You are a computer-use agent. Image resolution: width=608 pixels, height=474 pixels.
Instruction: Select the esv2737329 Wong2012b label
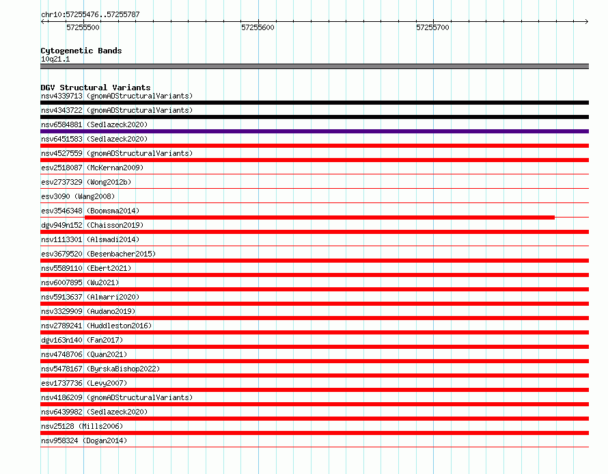pyautogui.click(x=86, y=182)
